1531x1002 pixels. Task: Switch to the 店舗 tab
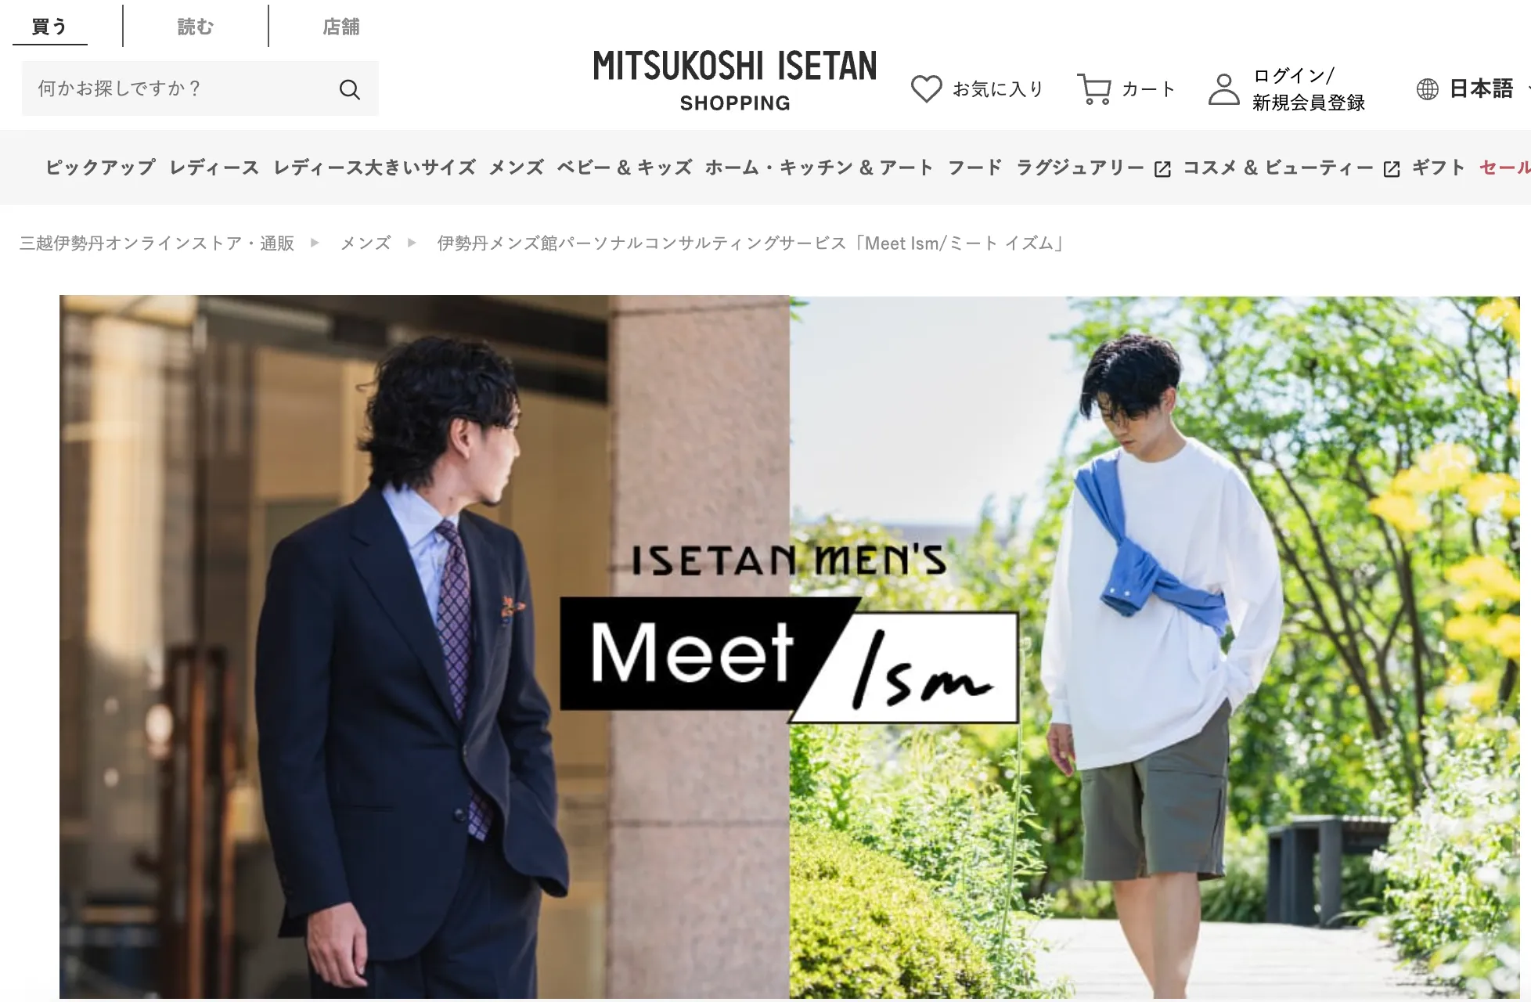coord(341,27)
